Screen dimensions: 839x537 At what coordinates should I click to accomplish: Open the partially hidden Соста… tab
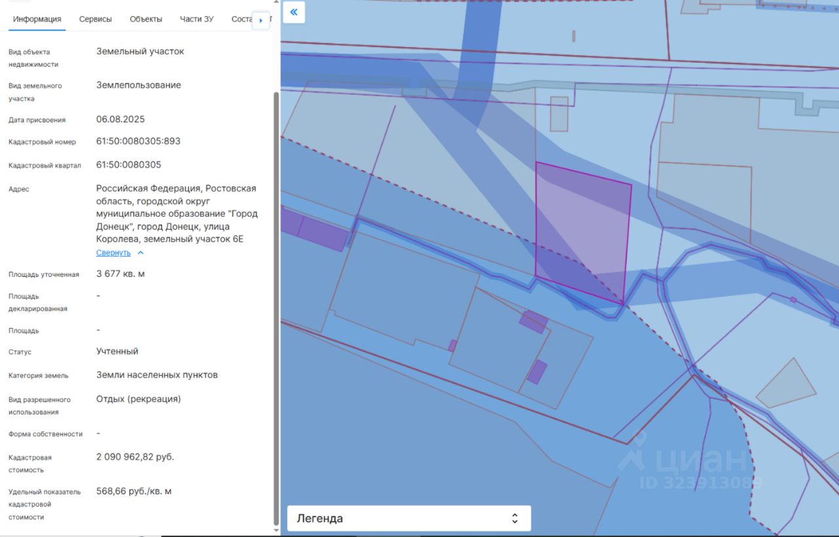(241, 19)
